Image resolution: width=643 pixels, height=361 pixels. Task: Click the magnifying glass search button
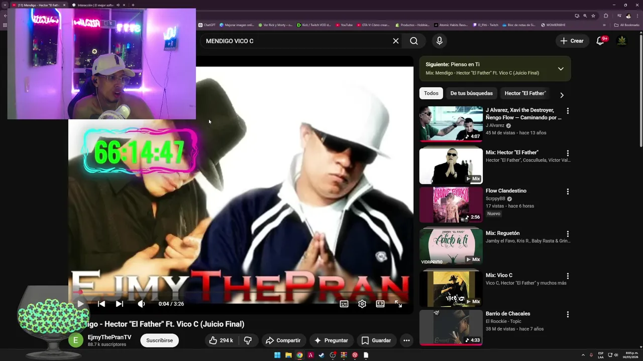tap(414, 41)
